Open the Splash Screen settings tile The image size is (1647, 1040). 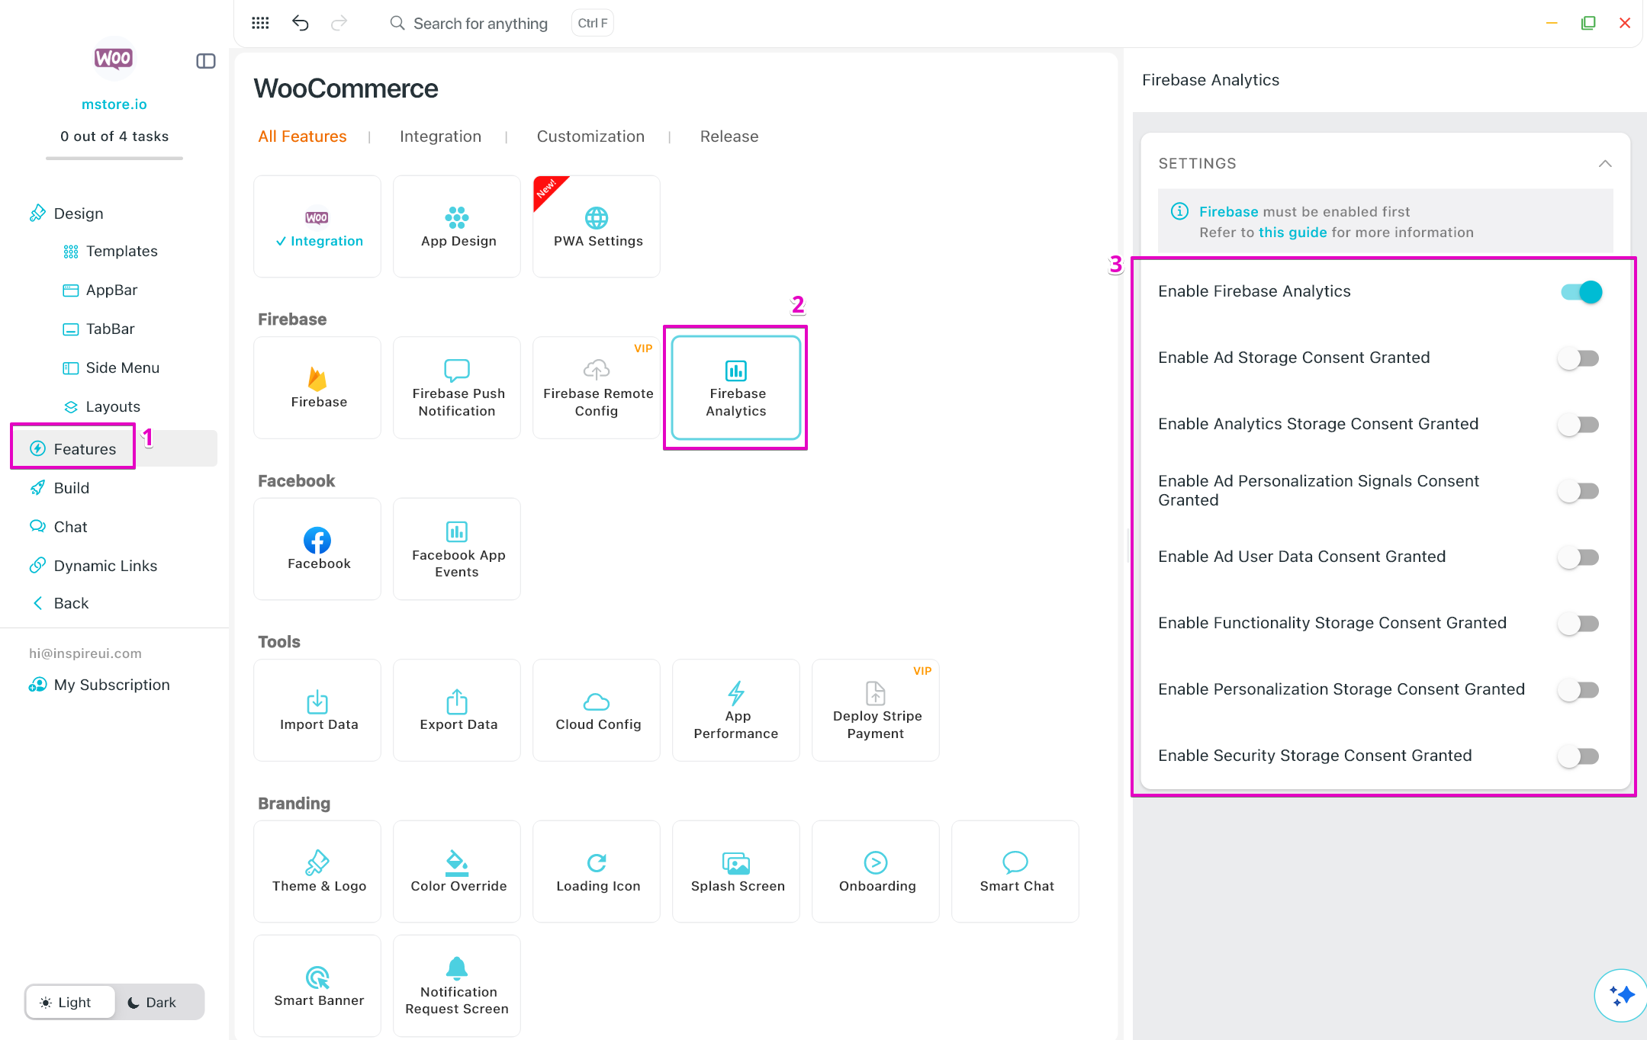pyautogui.click(x=736, y=871)
